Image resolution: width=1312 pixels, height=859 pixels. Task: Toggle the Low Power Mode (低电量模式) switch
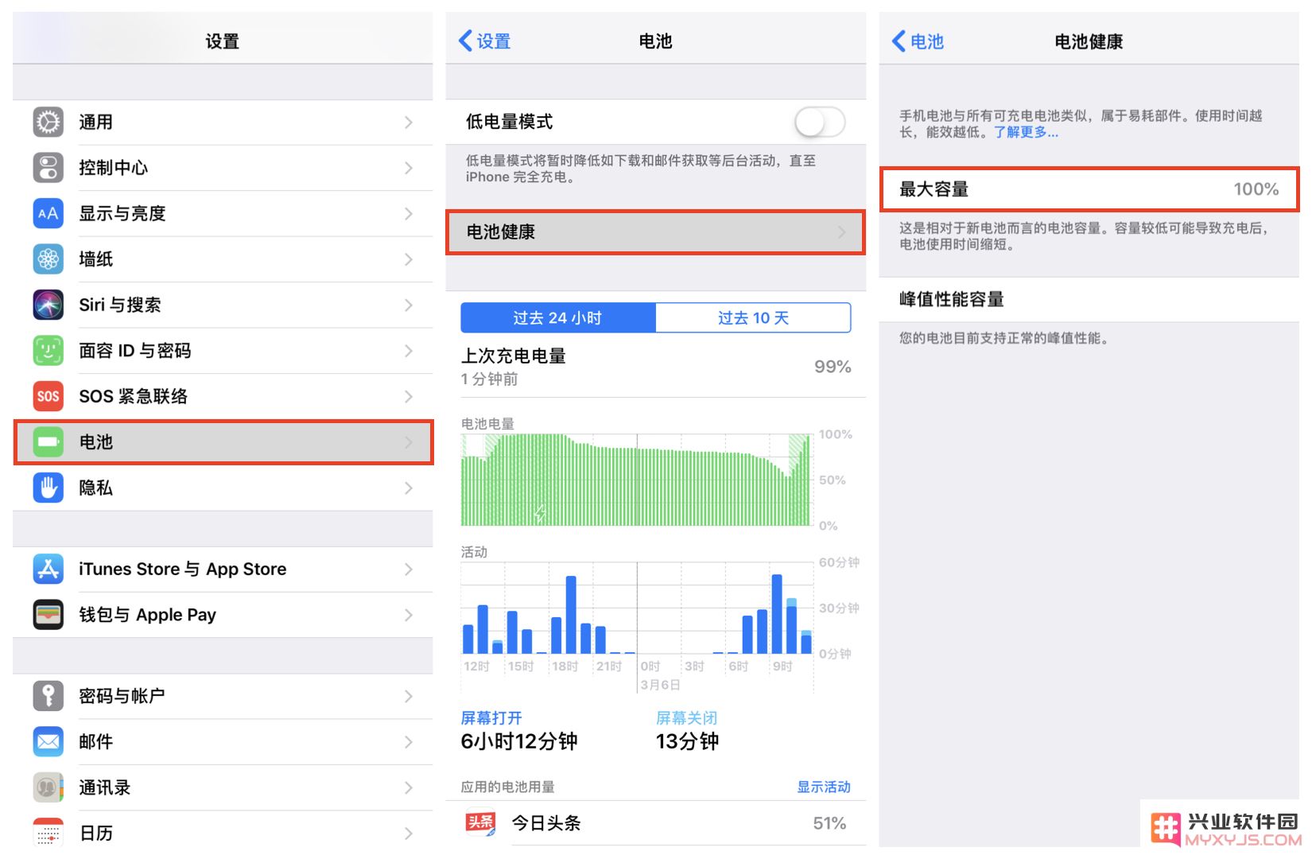(x=820, y=122)
